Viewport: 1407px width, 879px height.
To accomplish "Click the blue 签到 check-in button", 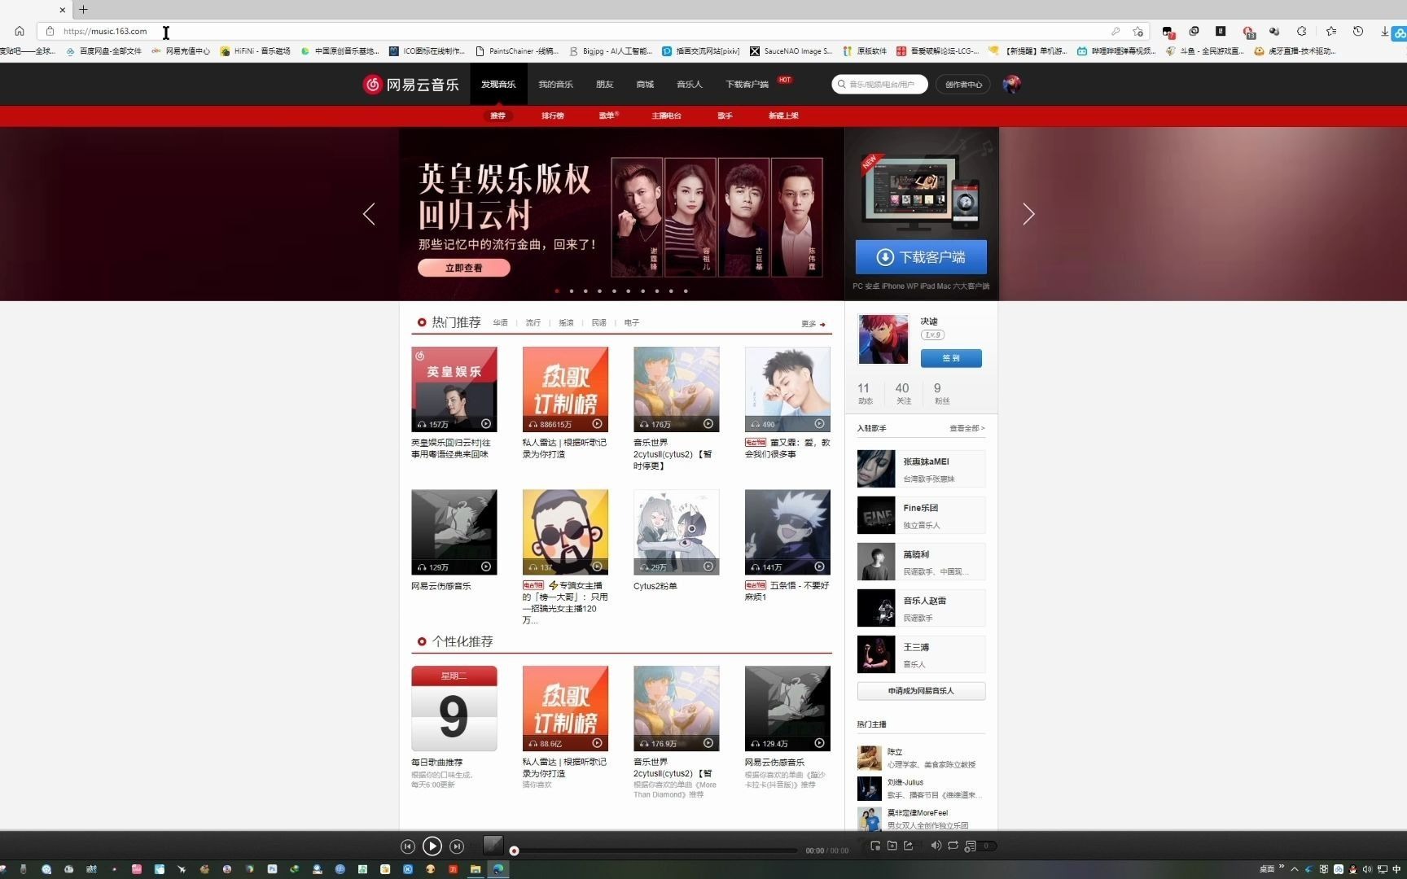I will [x=951, y=358].
